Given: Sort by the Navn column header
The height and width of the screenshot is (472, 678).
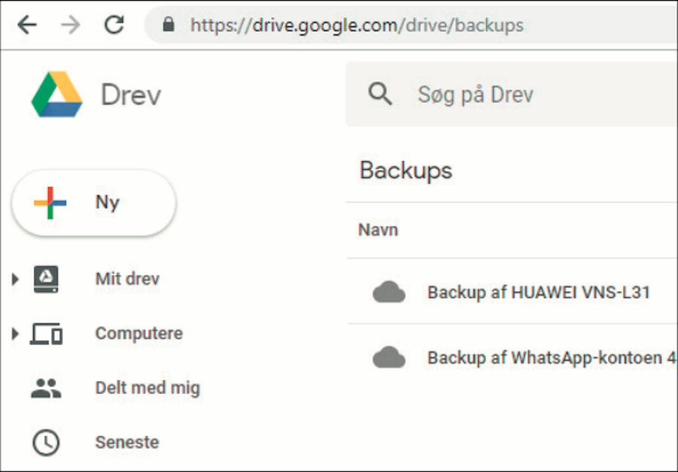Looking at the screenshot, I should click(x=378, y=230).
